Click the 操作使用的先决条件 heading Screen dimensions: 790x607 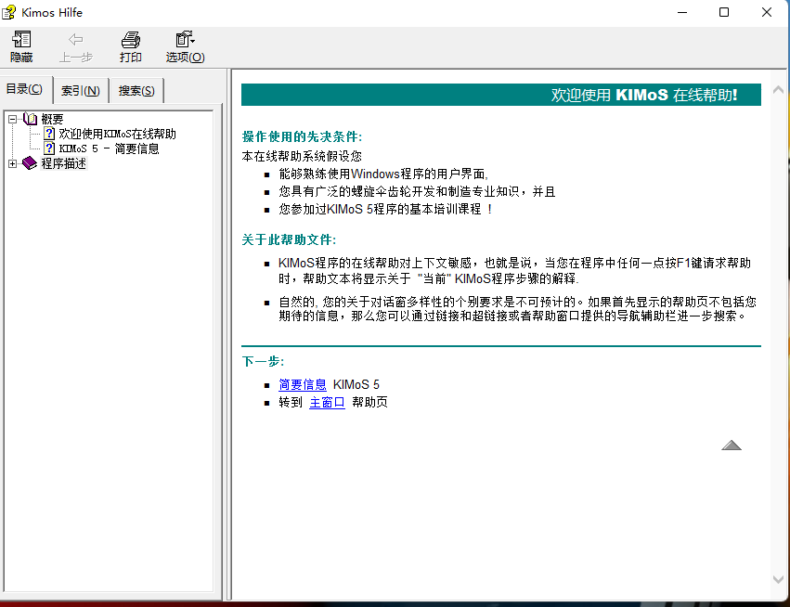pos(302,136)
